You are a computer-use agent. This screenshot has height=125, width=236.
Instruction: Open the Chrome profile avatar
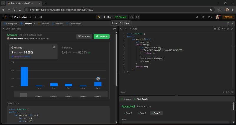point(227,10)
